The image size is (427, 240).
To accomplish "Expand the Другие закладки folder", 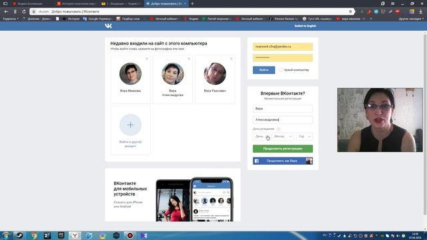I will pyautogui.click(x=411, y=19).
